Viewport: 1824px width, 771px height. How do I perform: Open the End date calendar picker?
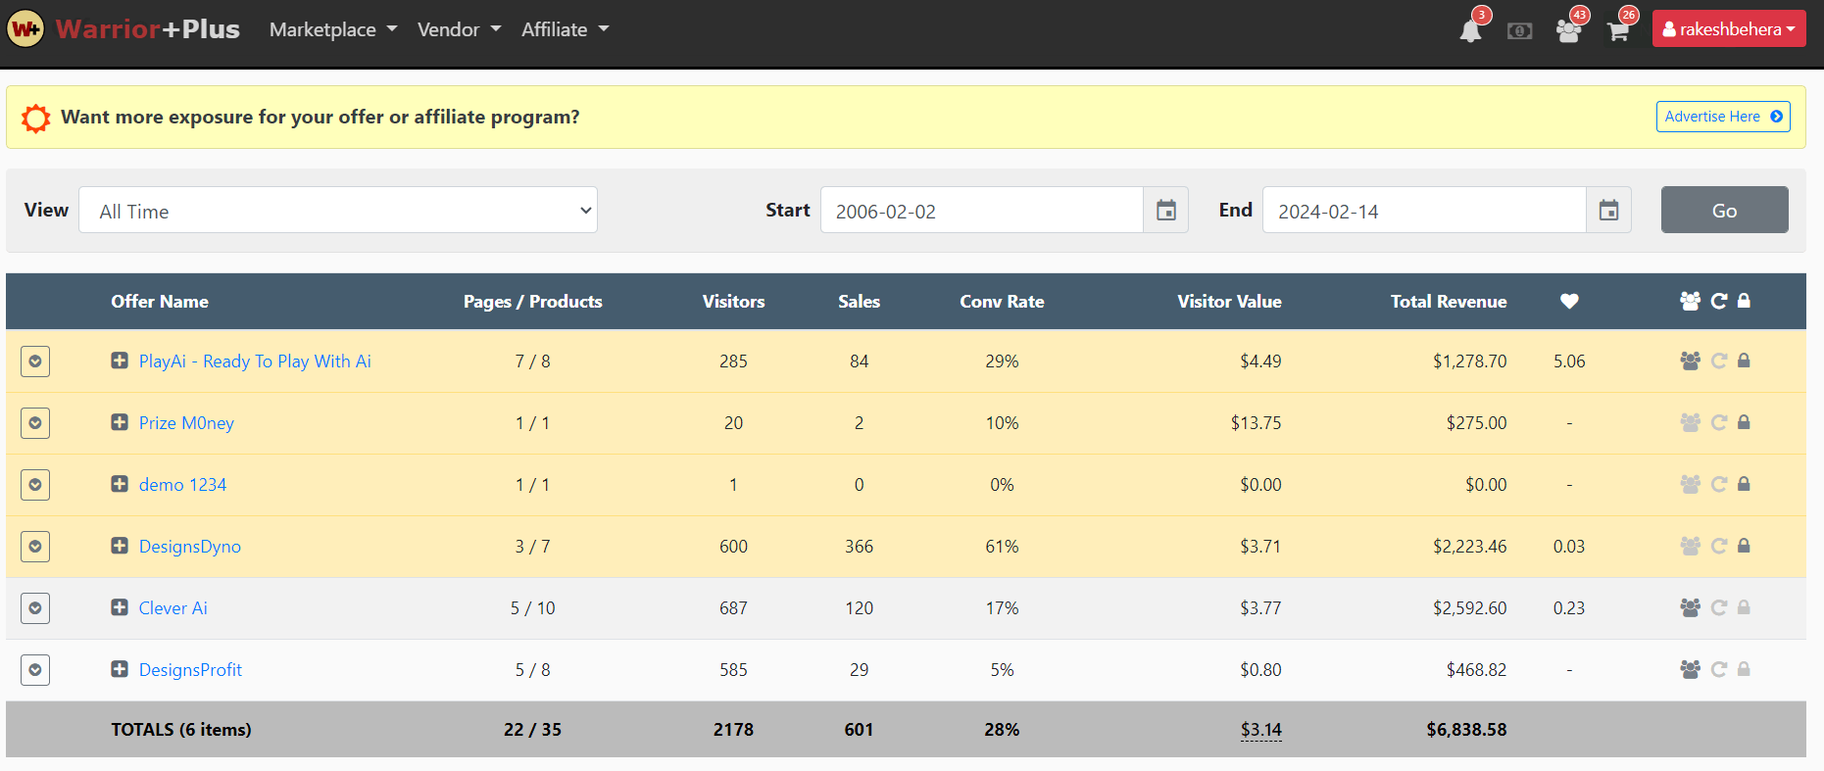pos(1608,210)
